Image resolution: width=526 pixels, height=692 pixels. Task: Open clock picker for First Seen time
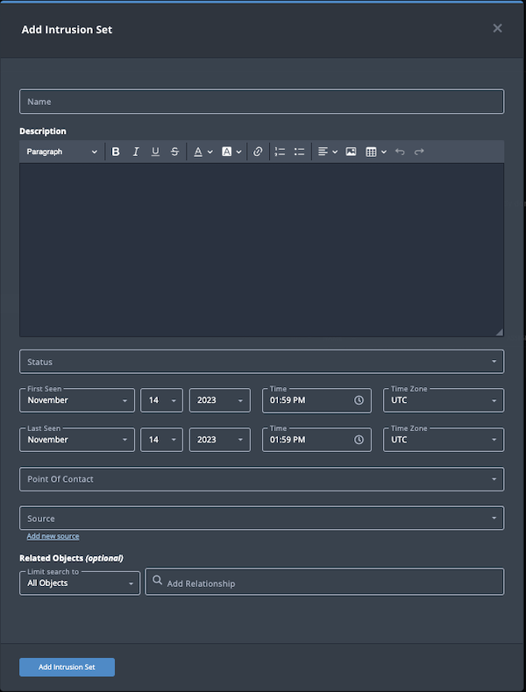[x=359, y=400]
